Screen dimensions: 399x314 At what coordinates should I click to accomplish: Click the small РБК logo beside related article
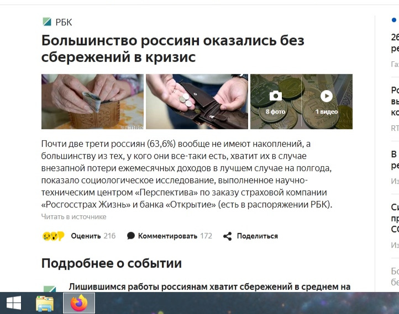[x=50, y=289]
